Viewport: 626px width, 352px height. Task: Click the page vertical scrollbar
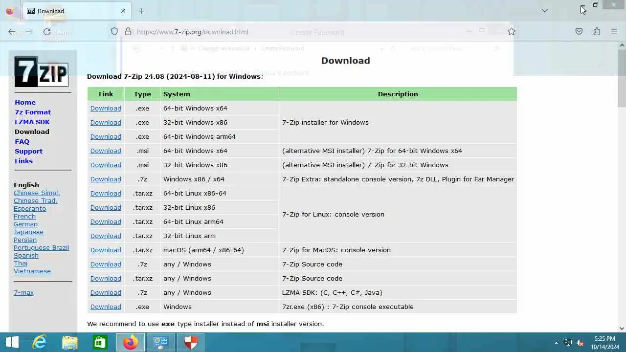pos(622,78)
